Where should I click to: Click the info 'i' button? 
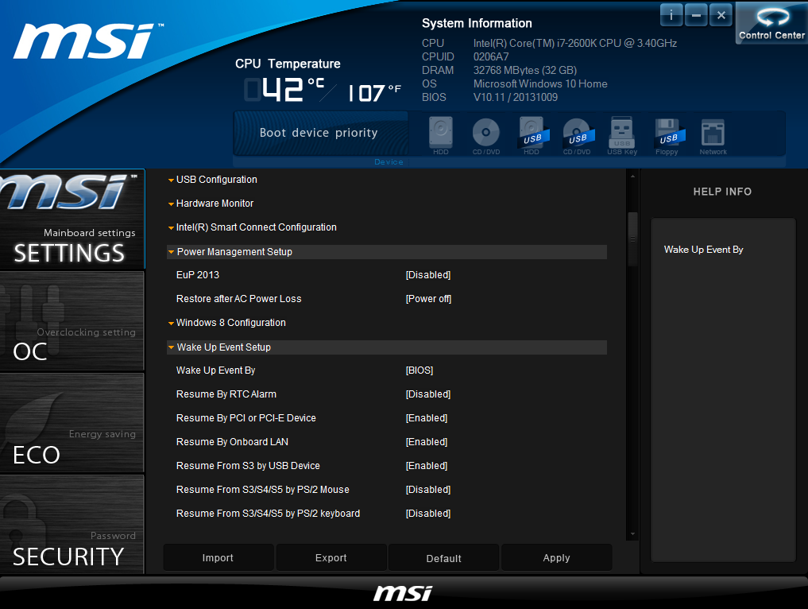pyautogui.click(x=671, y=15)
